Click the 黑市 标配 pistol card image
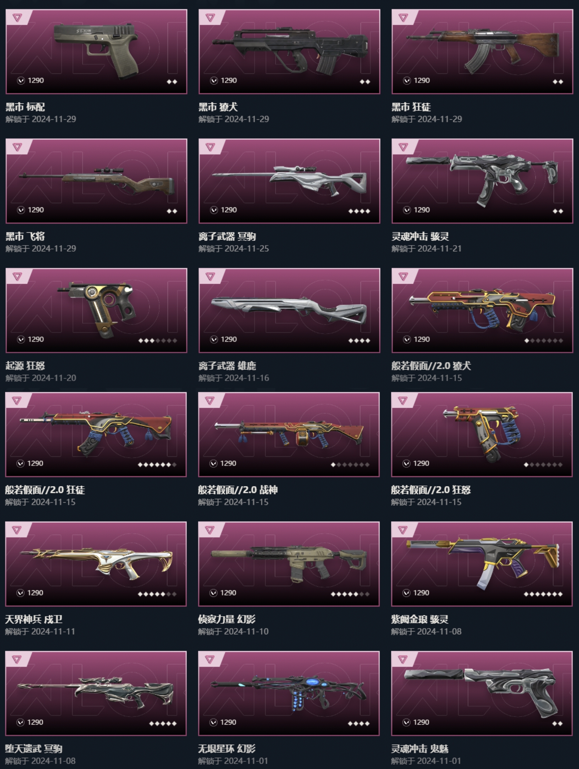The image size is (579, 769). click(x=96, y=51)
